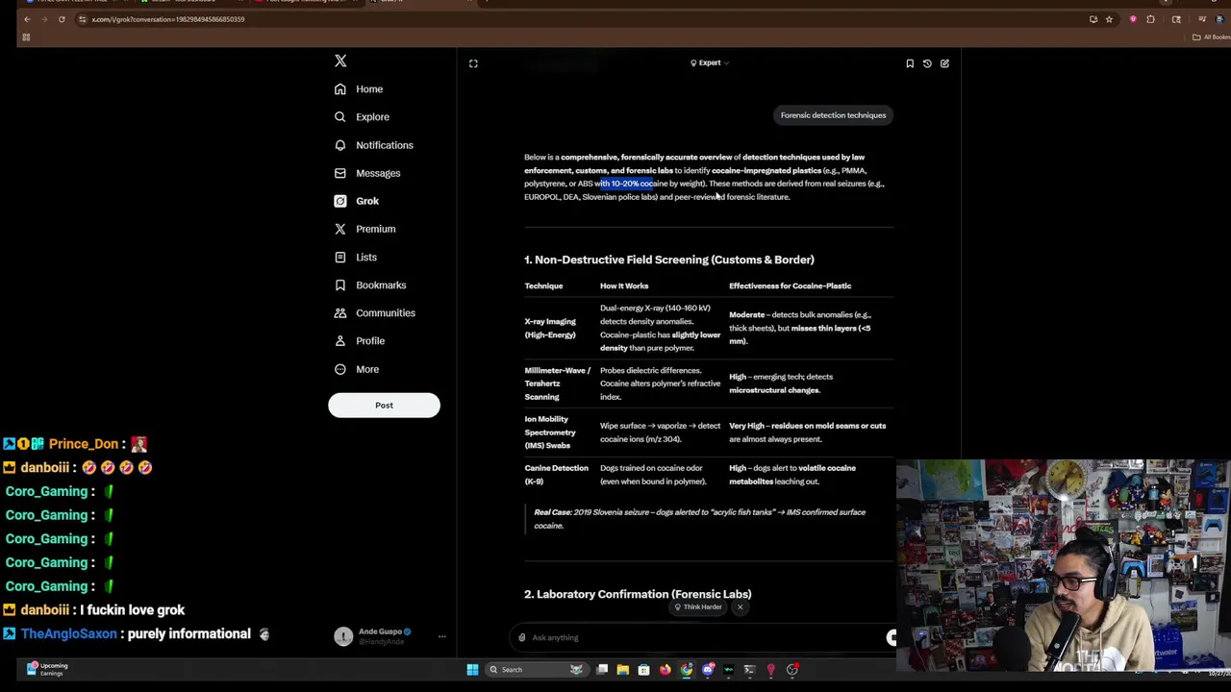Bookmark this page with star icon
Screen dimensions: 1231x692
(1109, 19)
